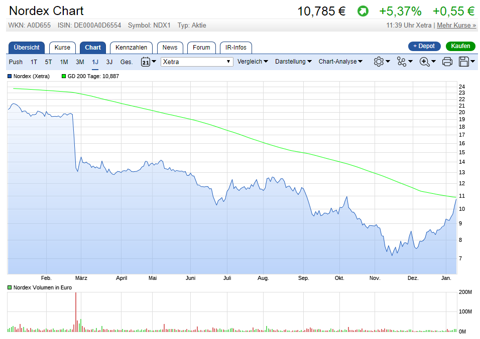Select the 1T timeframe

click(x=34, y=62)
